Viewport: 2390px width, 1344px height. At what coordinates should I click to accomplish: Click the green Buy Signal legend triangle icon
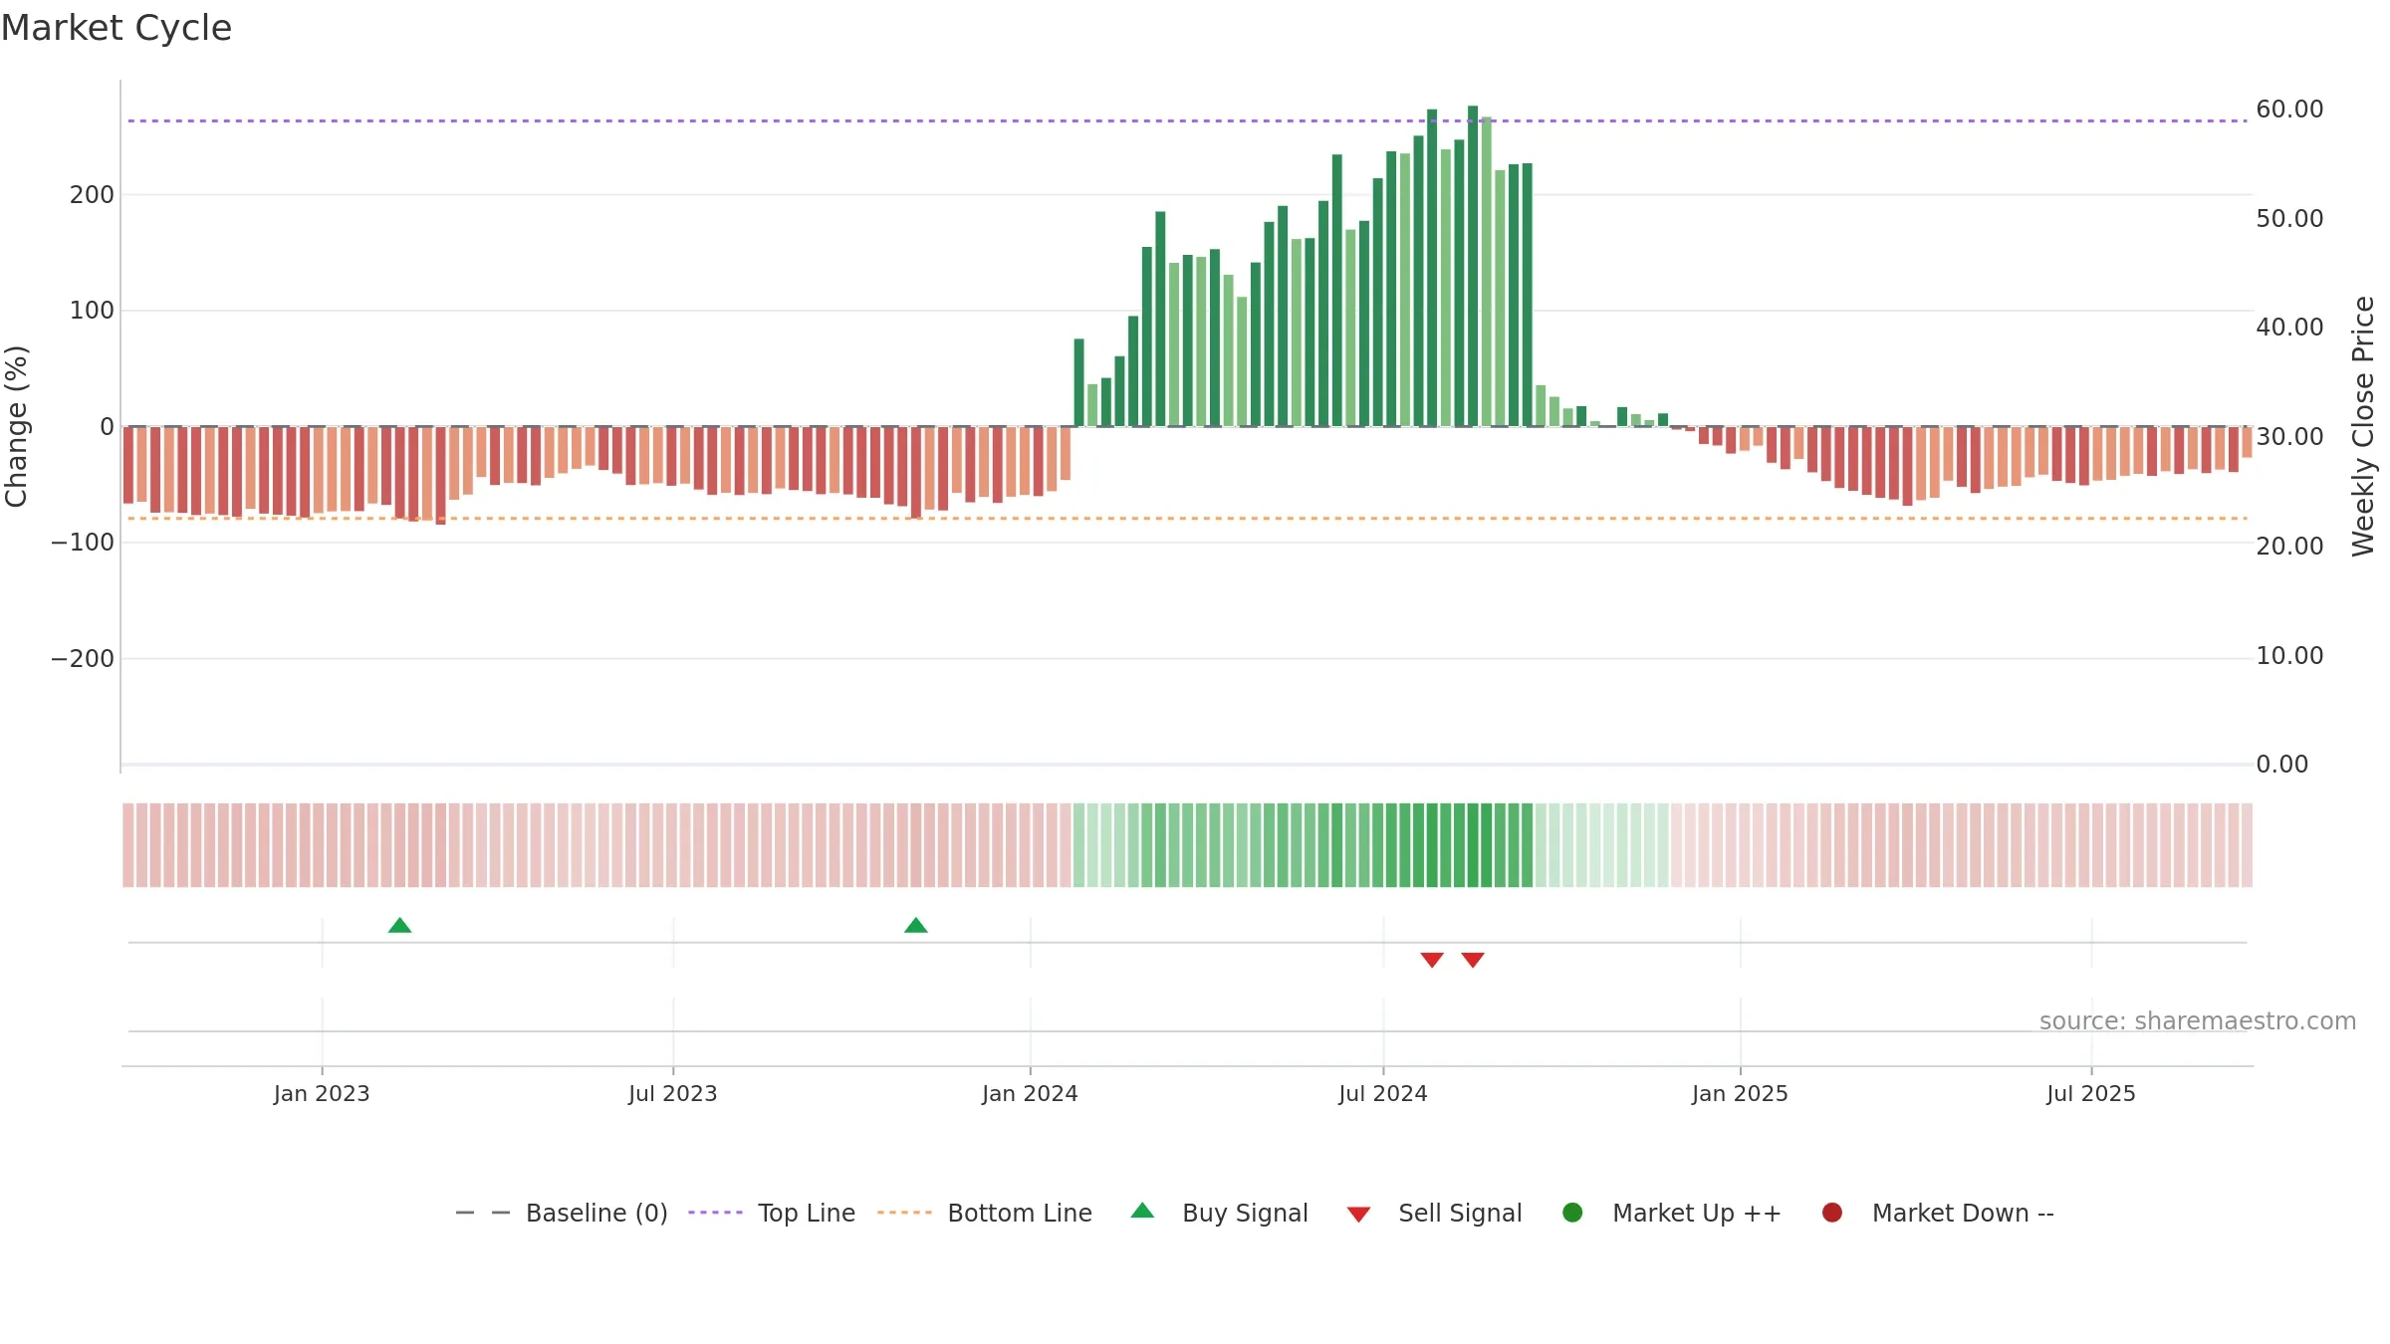tap(1143, 1211)
